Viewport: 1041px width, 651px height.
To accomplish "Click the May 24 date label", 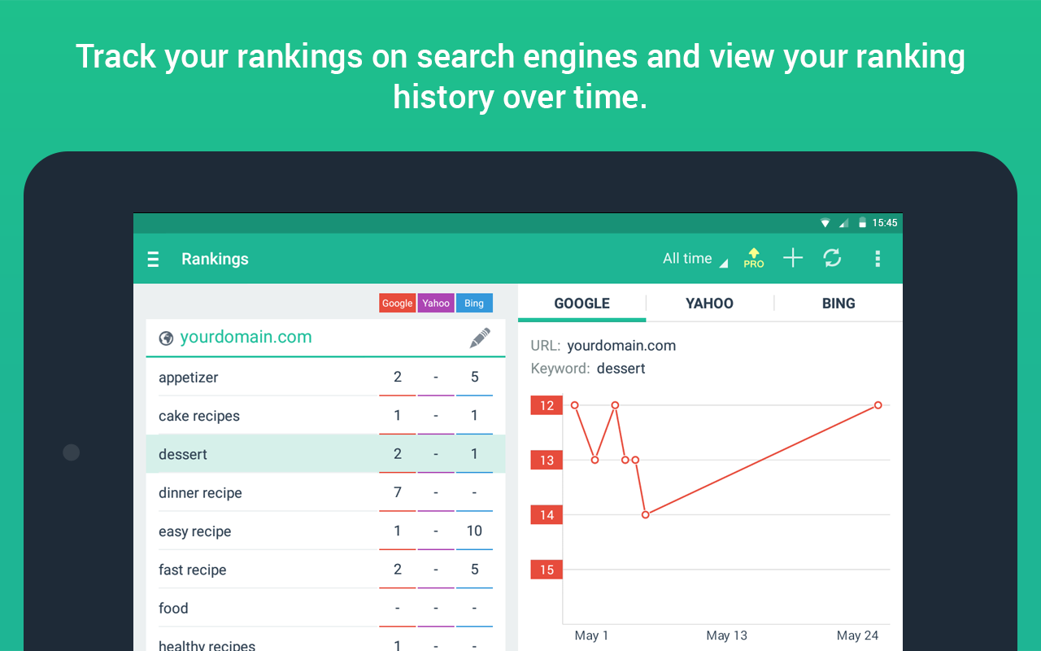I will [x=858, y=636].
